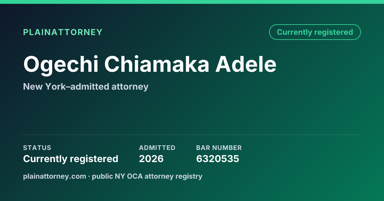
Task: Click the ADMITTED field label
Action: pyautogui.click(x=157, y=148)
